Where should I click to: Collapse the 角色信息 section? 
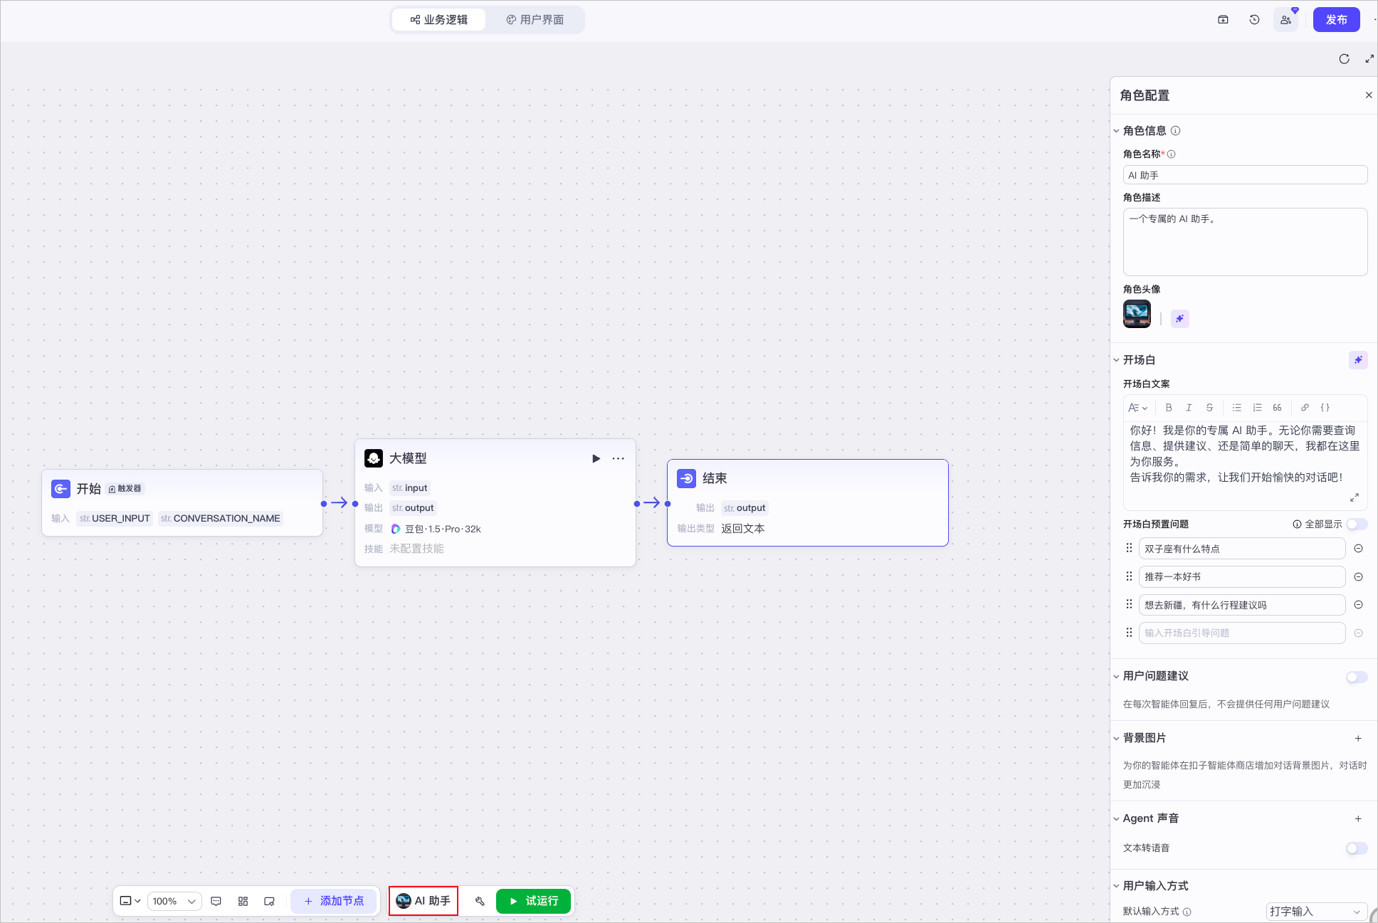click(1116, 131)
